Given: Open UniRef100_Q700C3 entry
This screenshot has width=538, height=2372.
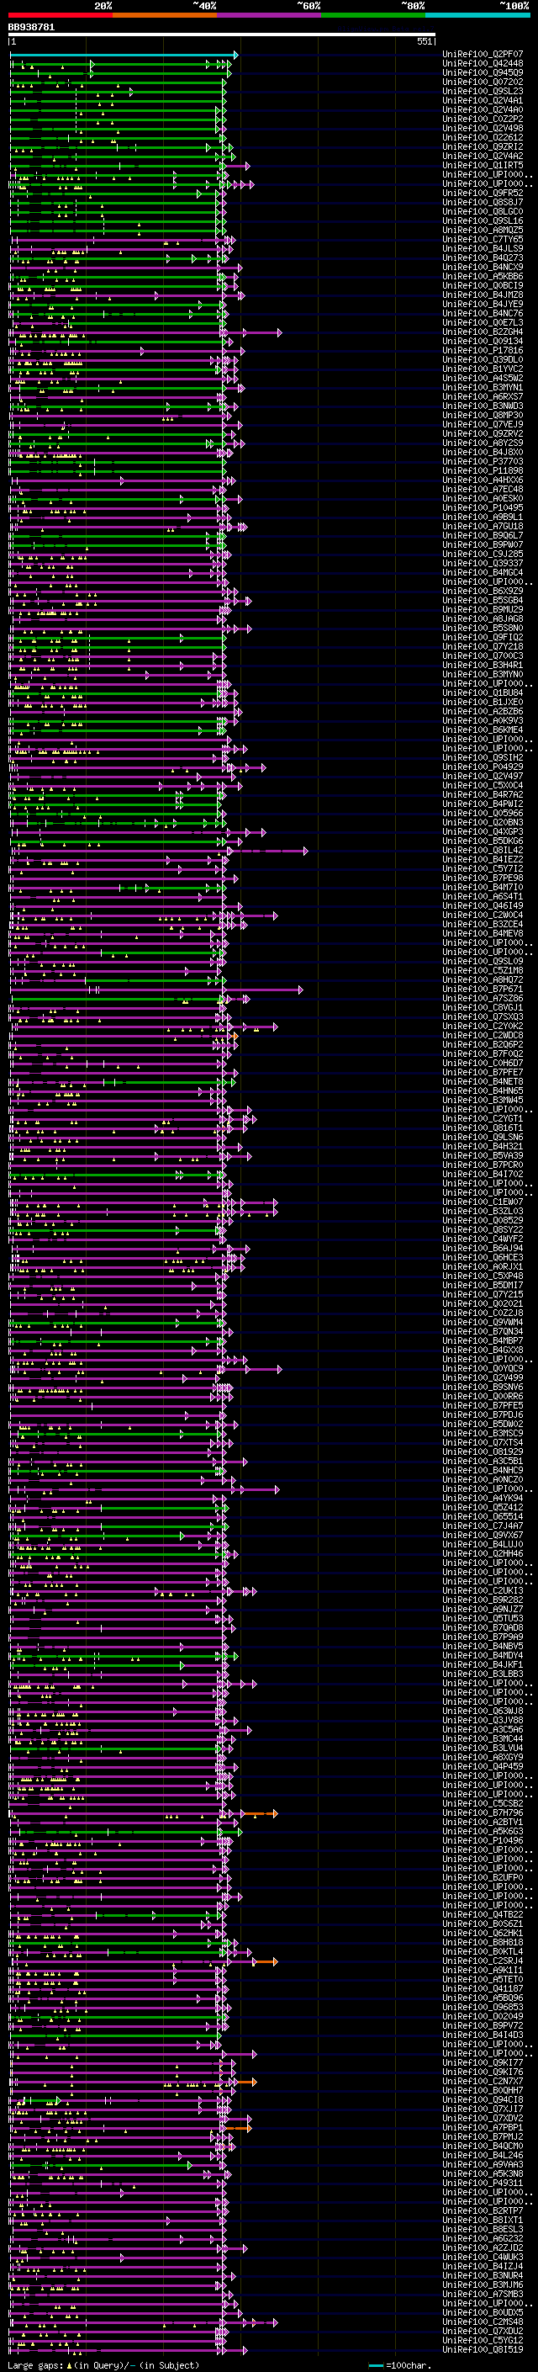Looking at the screenshot, I should pos(483,655).
